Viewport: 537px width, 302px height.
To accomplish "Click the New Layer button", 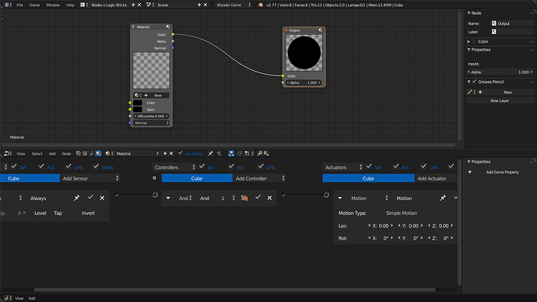I will click(x=500, y=100).
